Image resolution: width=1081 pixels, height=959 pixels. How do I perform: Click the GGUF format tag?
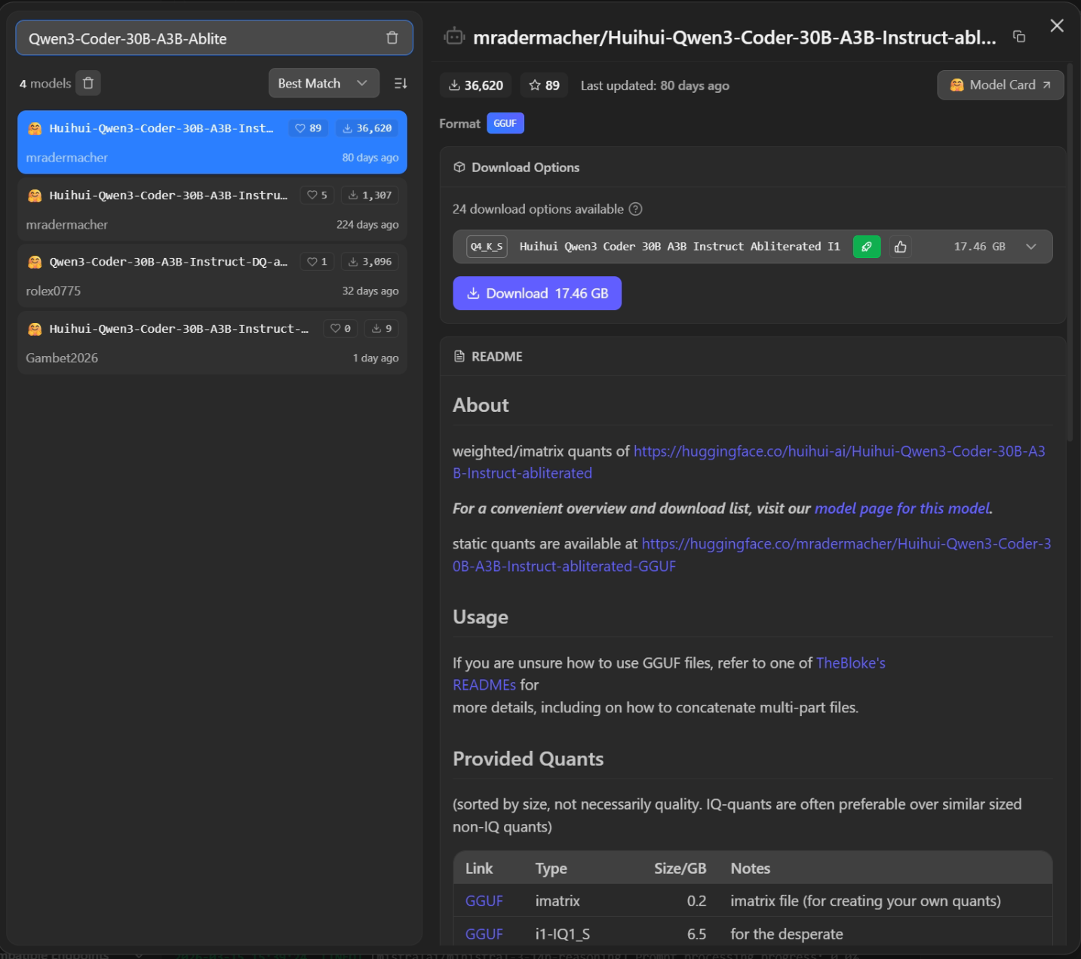[x=505, y=124]
